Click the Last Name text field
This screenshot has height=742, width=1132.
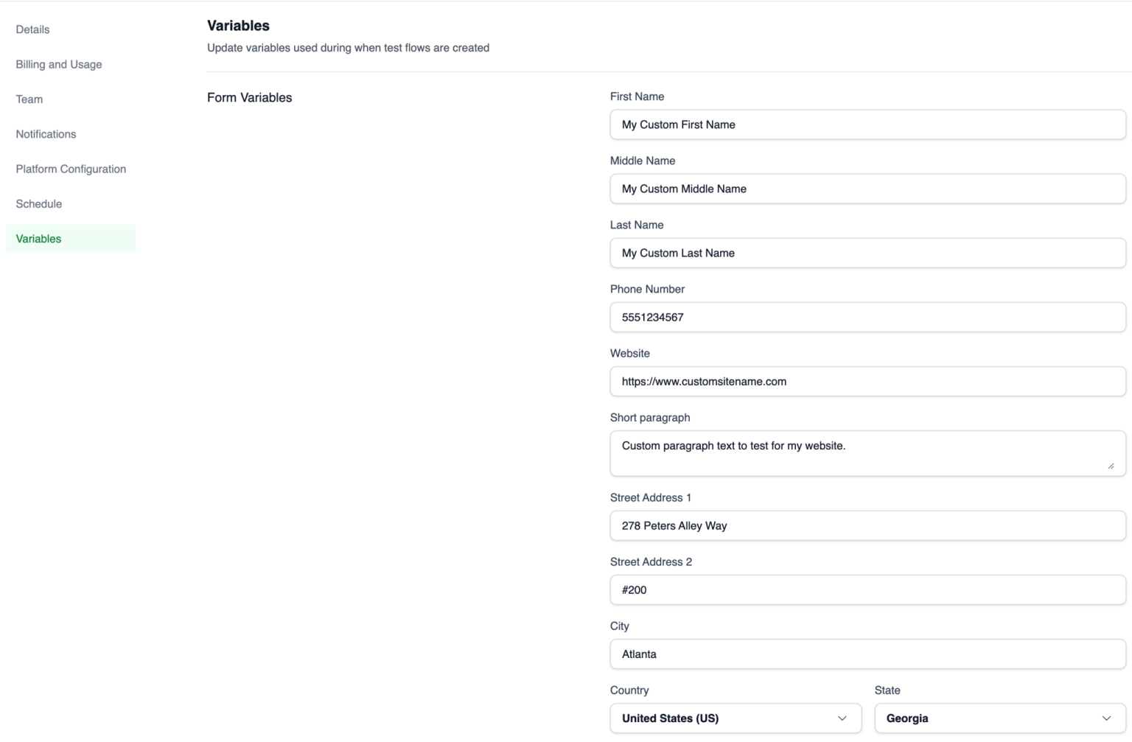[867, 253]
